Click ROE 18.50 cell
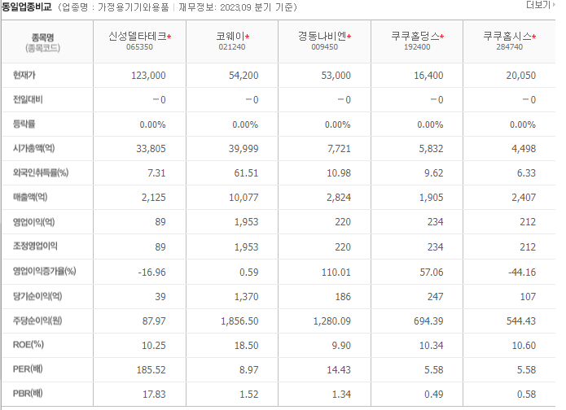The image size is (566, 410). point(247,346)
